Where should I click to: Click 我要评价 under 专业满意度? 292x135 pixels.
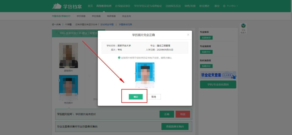(x=206, y=52)
